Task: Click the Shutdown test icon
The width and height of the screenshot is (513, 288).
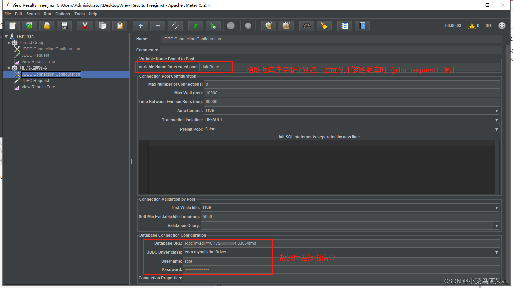Action: click(x=248, y=26)
